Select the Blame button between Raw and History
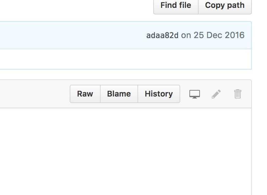This screenshot has height=195, width=267. 119,94
